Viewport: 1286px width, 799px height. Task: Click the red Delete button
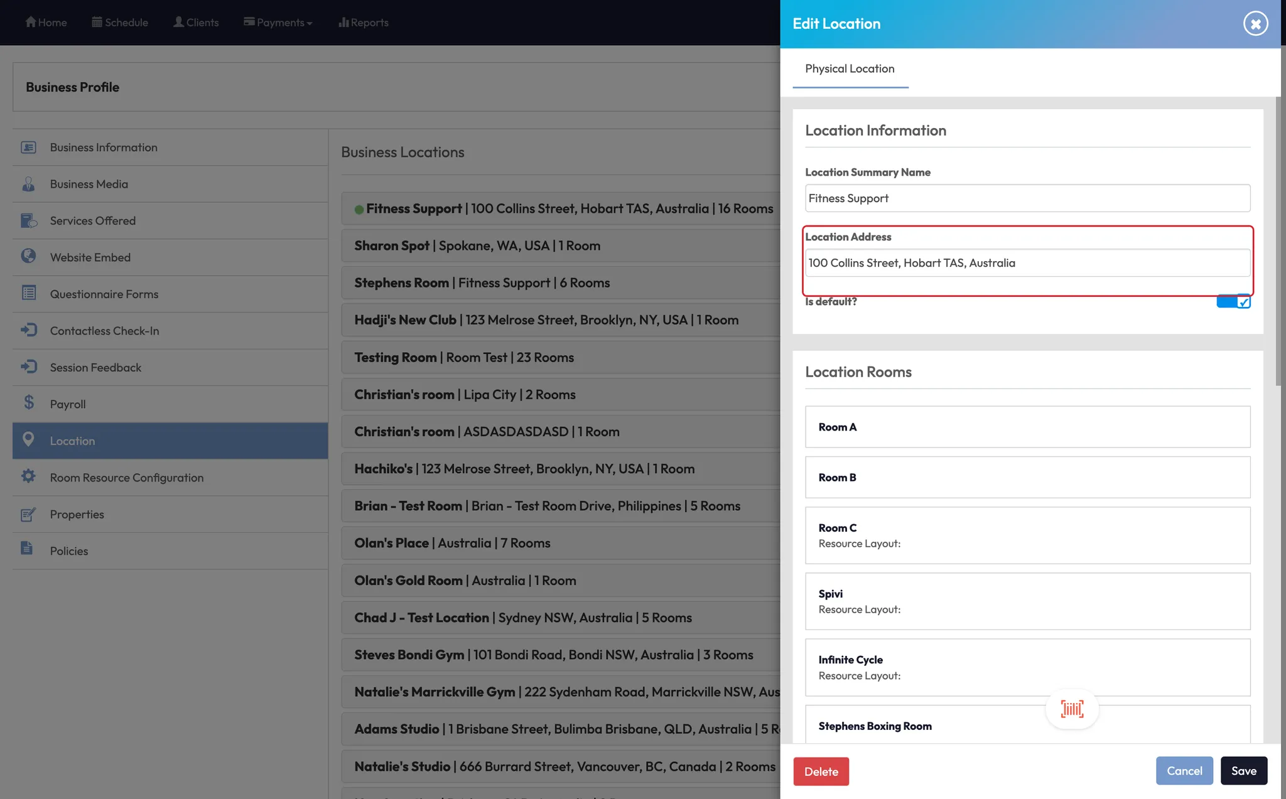pyautogui.click(x=821, y=771)
